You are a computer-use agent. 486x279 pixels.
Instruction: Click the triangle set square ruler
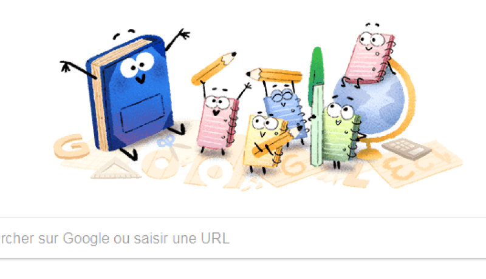115,169
